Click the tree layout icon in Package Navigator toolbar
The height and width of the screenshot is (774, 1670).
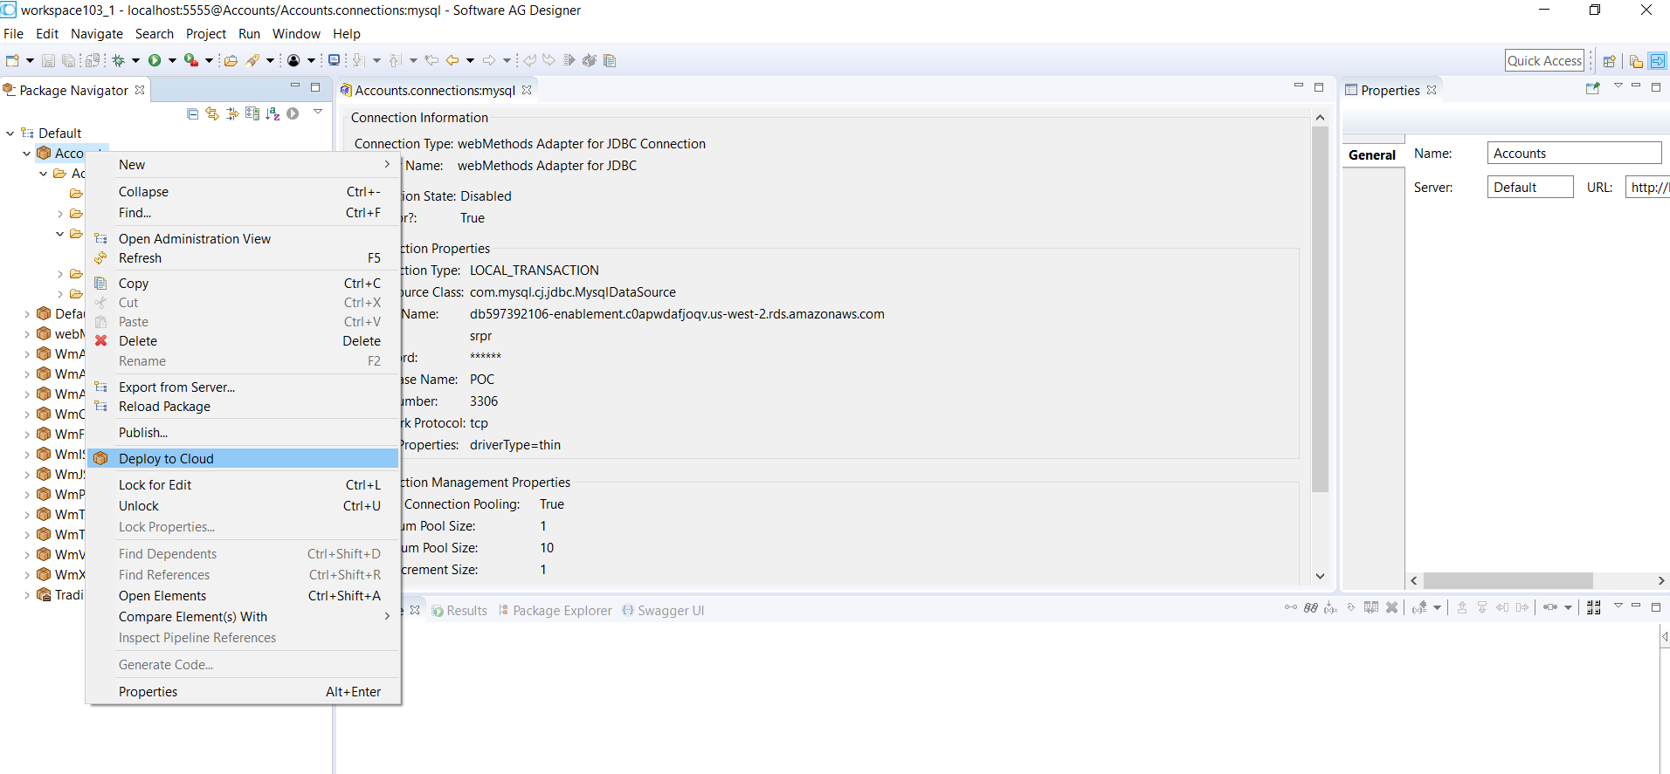pyautogui.click(x=252, y=113)
